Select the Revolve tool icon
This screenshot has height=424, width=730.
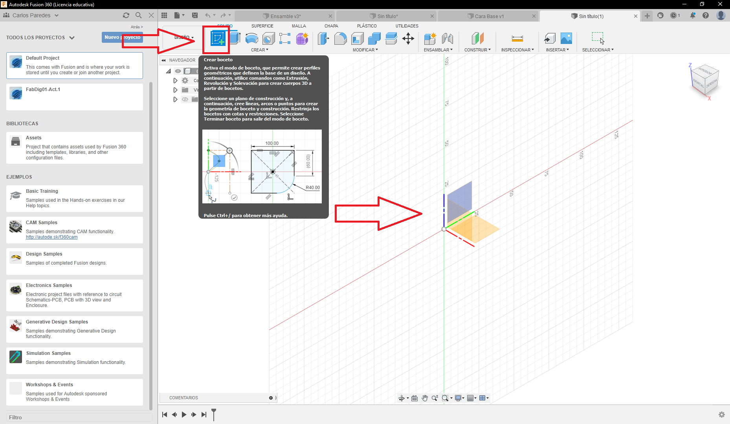[251, 38]
